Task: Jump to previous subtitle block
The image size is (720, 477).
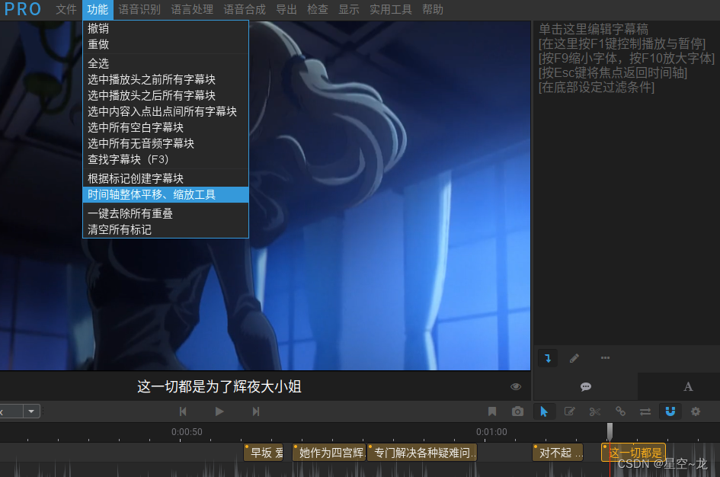Action: 183,411
